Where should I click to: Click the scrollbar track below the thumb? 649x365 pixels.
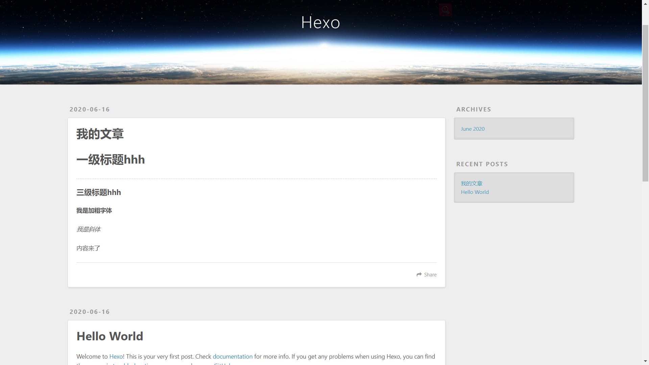click(x=645, y=270)
